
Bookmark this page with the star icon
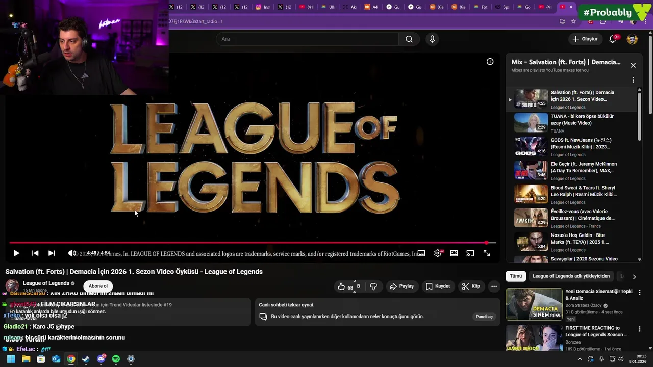click(573, 21)
